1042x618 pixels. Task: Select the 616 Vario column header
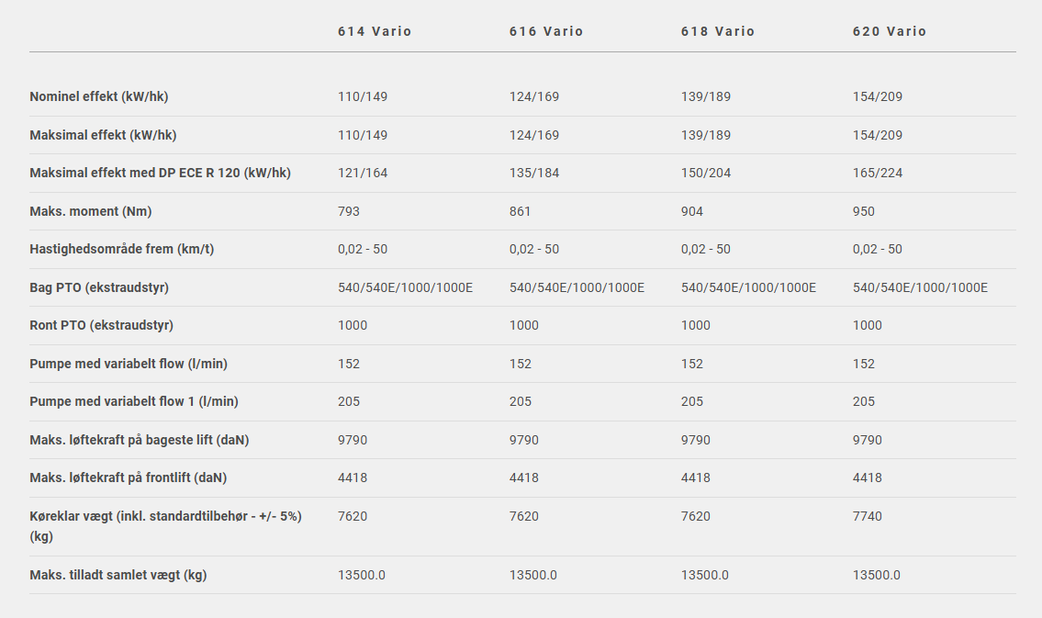click(546, 31)
